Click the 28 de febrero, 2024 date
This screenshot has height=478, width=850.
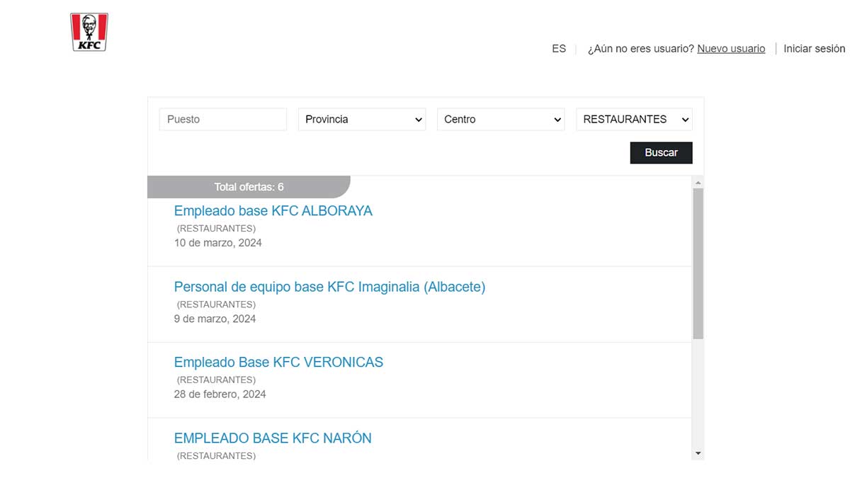coord(220,394)
